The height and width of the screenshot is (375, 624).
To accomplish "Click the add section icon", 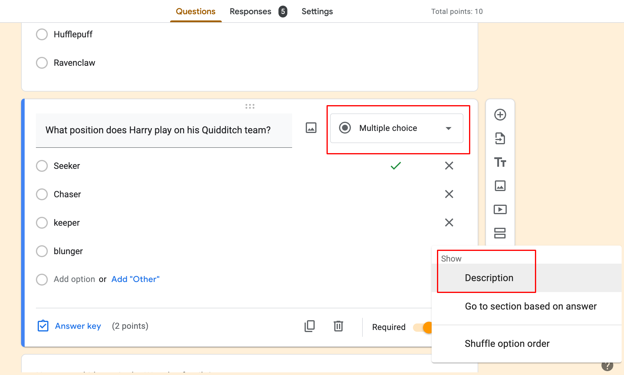I will click(x=500, y=233).
